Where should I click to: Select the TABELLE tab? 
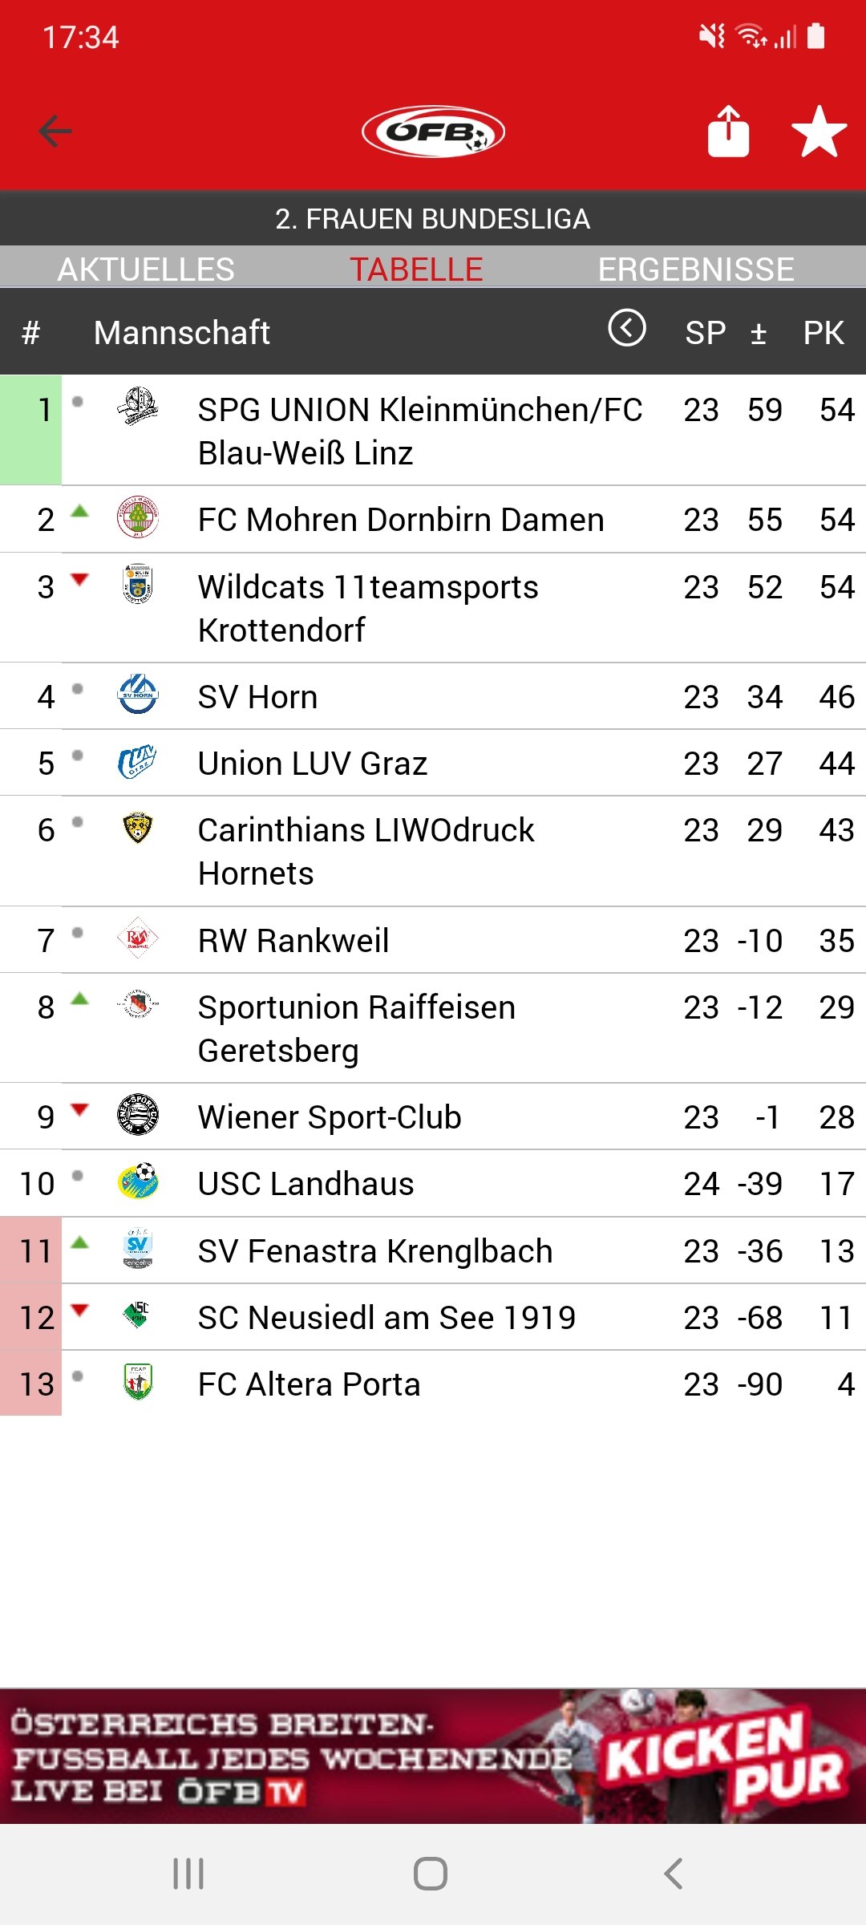pos(416,269)
